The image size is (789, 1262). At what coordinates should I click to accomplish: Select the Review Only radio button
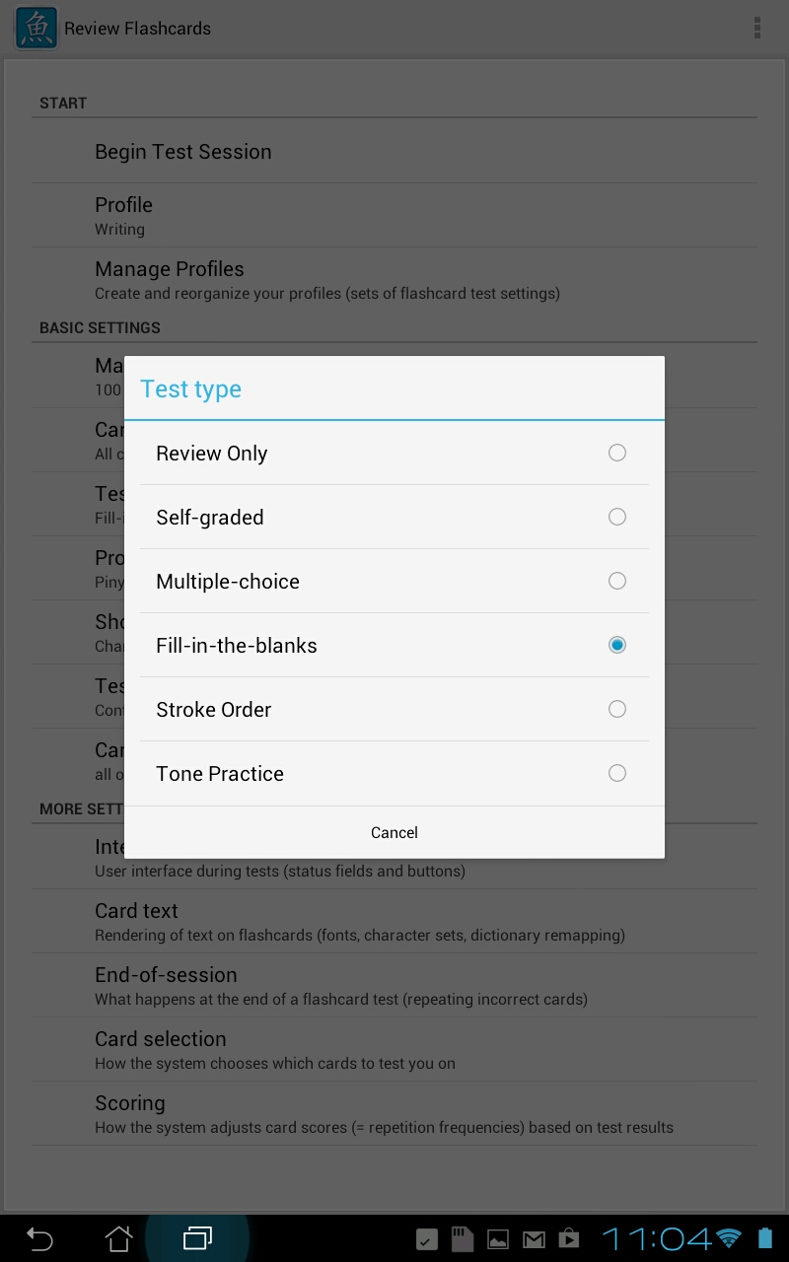pos(617,453)
